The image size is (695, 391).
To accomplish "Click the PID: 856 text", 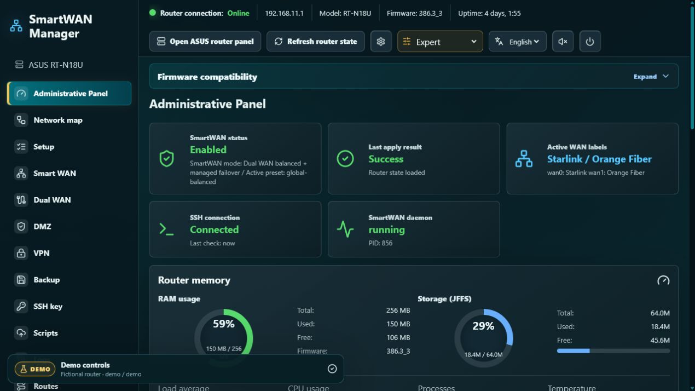I will (x=380, y=243).
